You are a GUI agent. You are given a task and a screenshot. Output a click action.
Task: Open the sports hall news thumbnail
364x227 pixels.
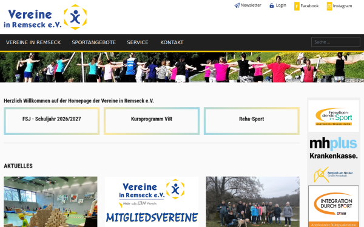pos(50,202)
